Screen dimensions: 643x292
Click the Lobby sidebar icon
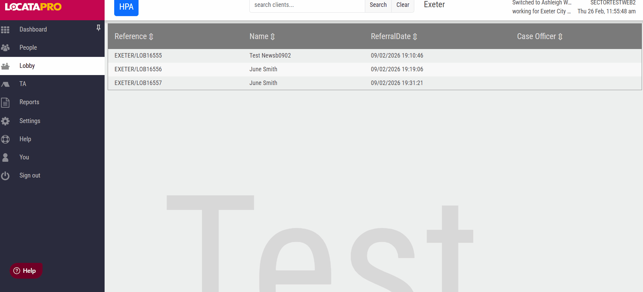(5, 66)
